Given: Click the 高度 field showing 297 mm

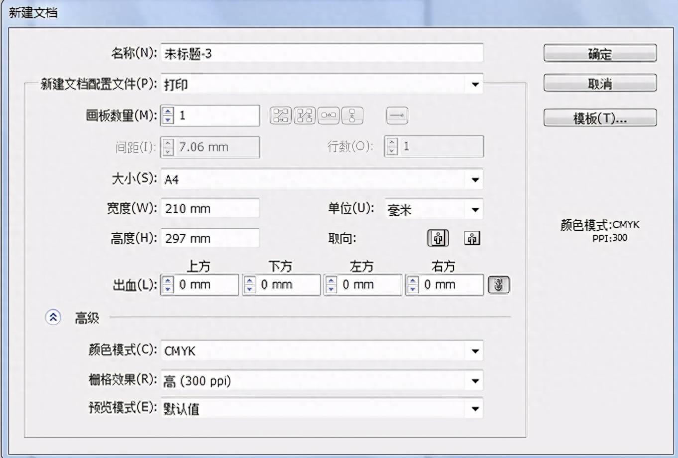Looking at the screenshot, I should point(210,238).
